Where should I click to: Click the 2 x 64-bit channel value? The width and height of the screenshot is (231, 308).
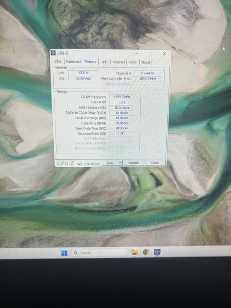pos(148,73)
